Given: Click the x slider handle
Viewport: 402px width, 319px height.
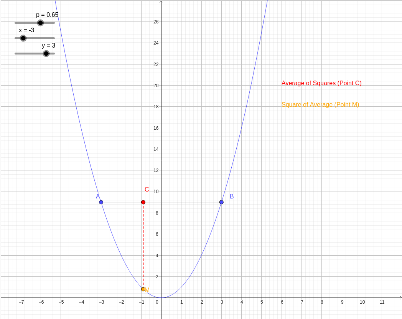Looking at the screenshot, I should [x=23, y=38].
